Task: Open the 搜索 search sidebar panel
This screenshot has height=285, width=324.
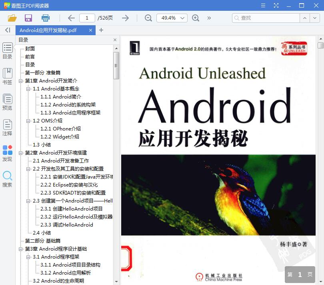Action: pyautogui.click(x=8, y=179)
